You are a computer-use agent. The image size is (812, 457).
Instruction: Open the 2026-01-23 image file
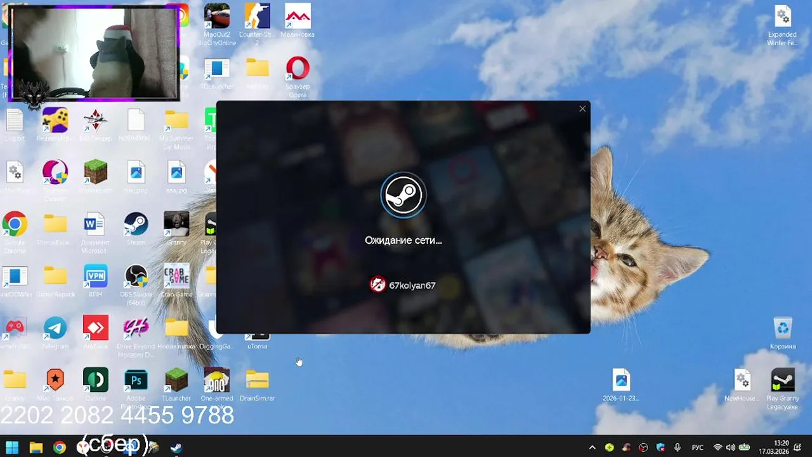(621, 385)
